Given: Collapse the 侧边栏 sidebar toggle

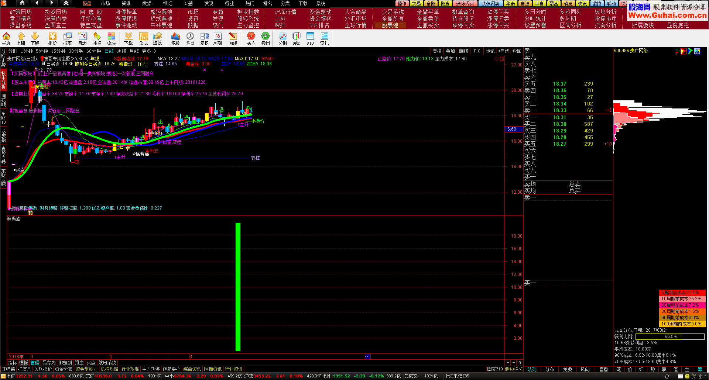Looking at the screenshot, I should coord(514,369).
